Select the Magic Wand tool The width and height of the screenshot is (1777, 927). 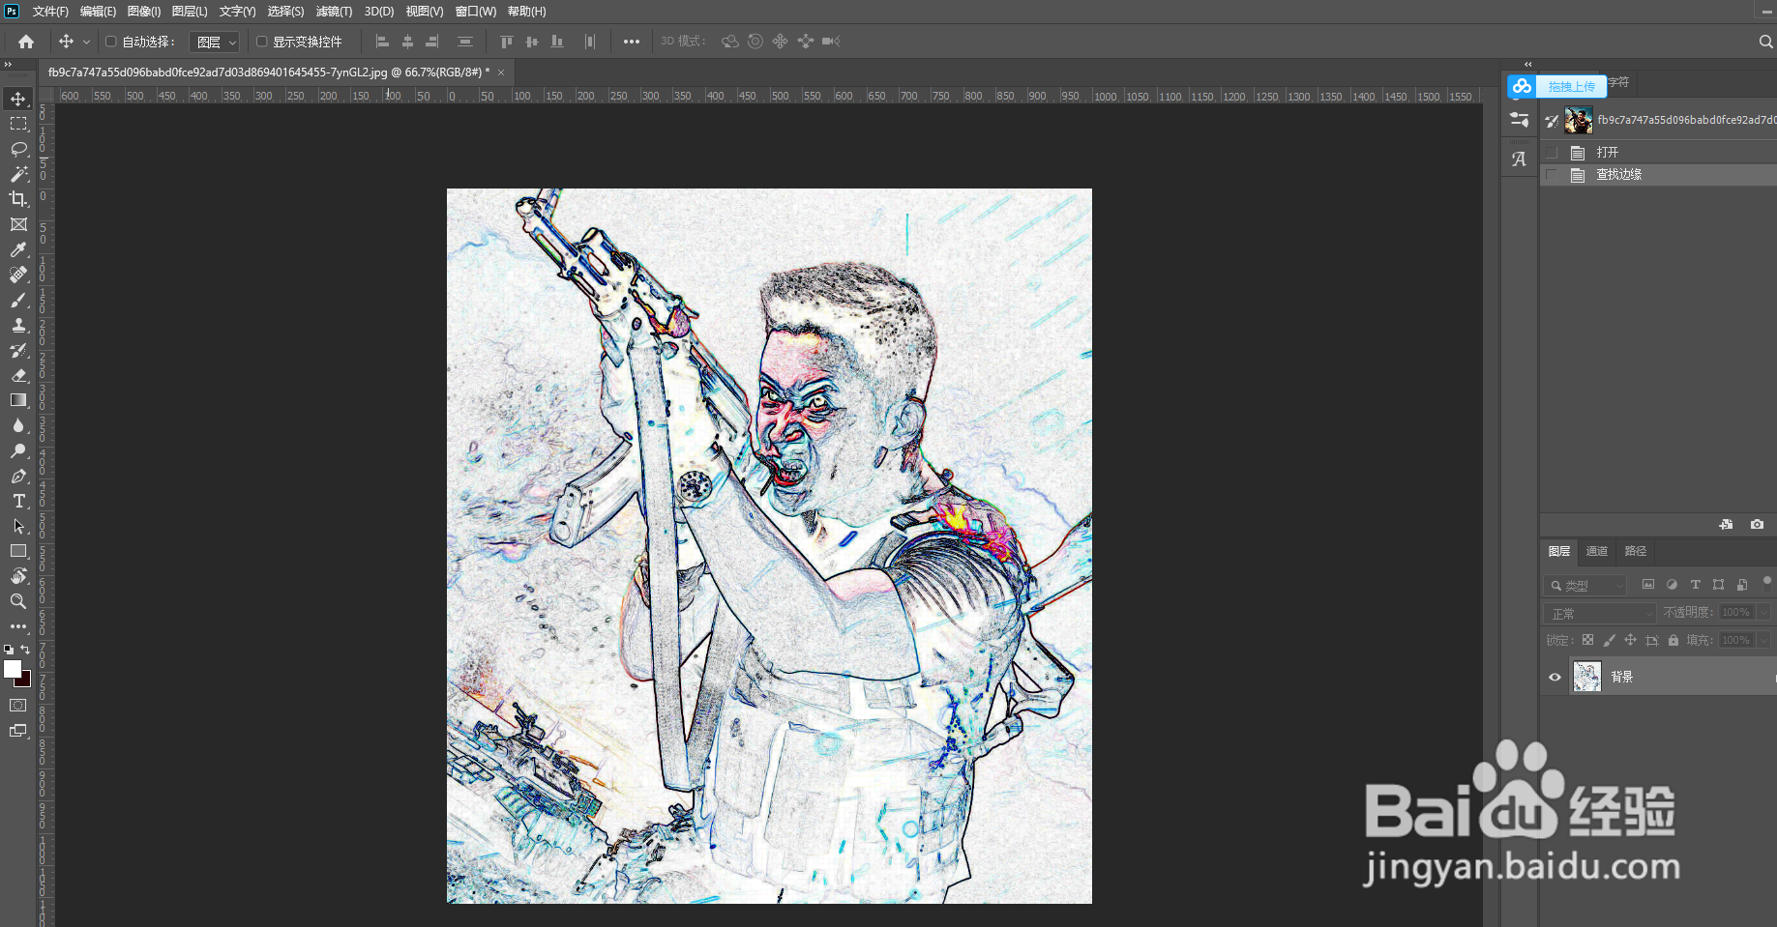[x=18, y=174]
